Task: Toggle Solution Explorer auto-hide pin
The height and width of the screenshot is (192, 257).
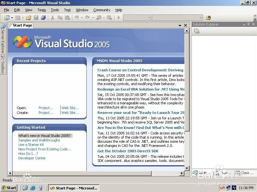Action: (248, 24)
